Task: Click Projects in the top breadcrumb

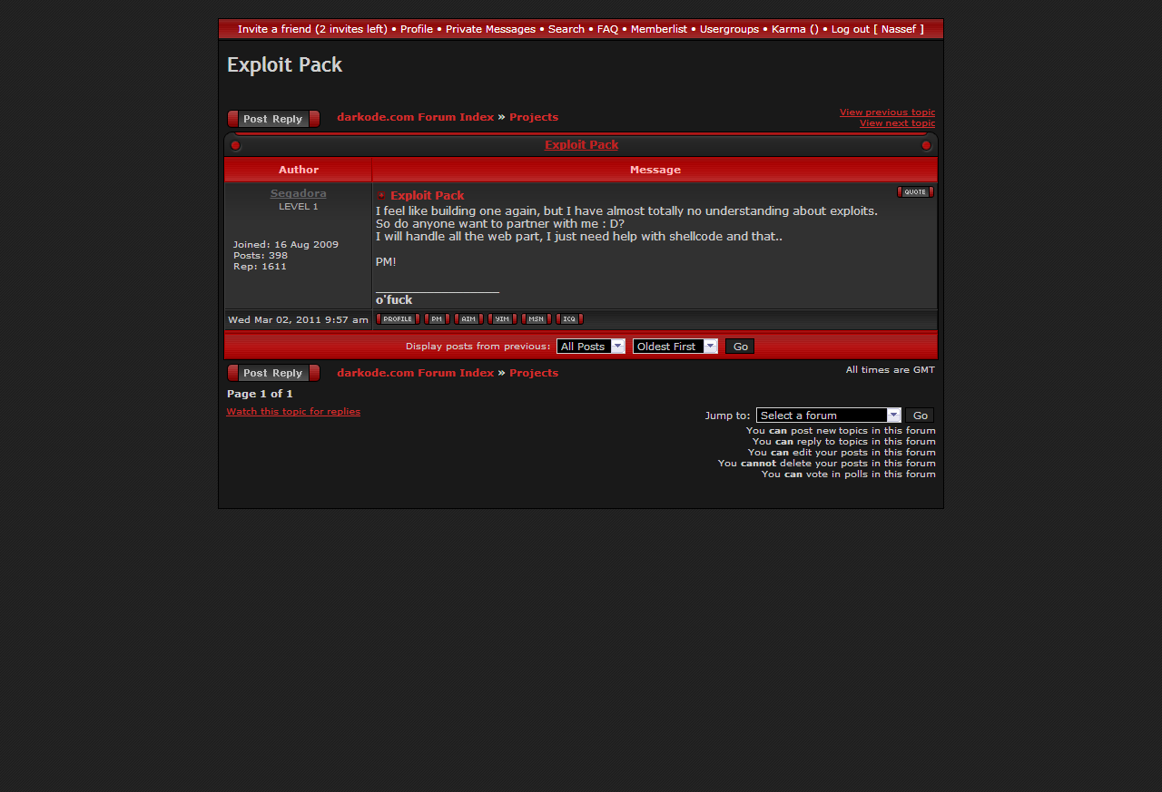Action: 533,117
